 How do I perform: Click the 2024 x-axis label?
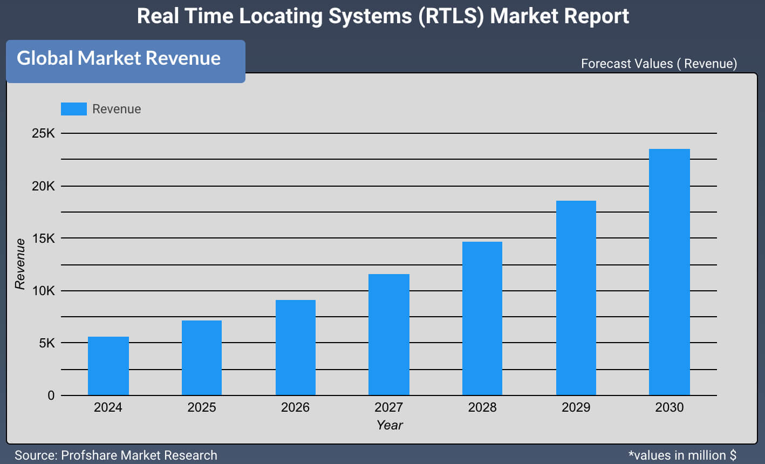[x=108, y=407]
